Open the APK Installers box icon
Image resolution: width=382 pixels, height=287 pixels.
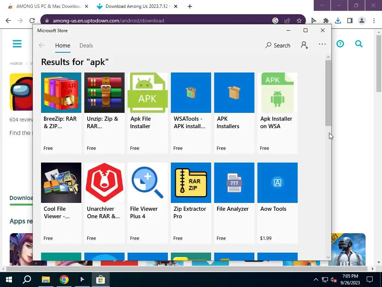click(234, 93)
